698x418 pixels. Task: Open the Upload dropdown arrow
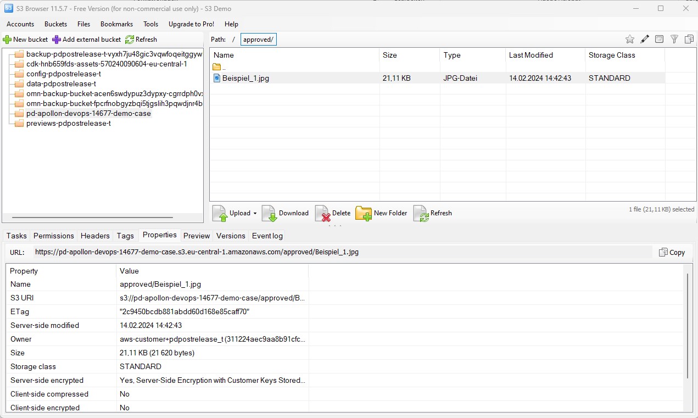tap(255, 213)
